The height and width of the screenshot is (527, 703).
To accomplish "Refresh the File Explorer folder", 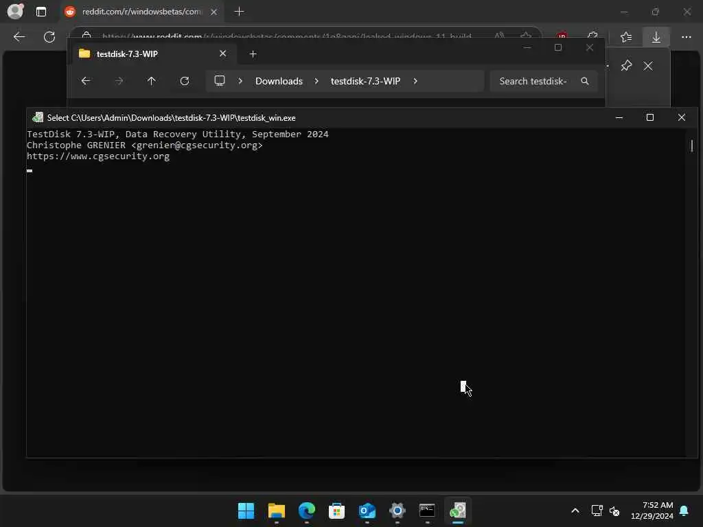I will point(184,81).
